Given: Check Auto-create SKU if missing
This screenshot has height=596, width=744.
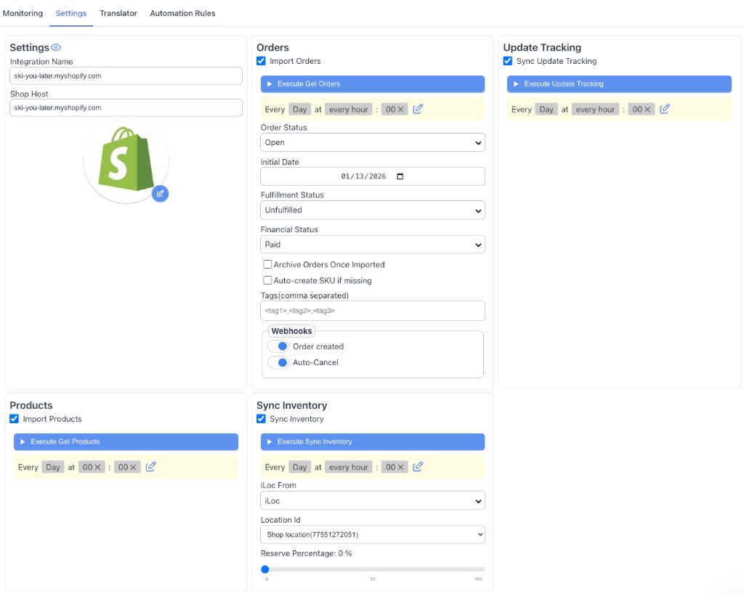Looking at the screenshot, I should (x=267, y=280).
